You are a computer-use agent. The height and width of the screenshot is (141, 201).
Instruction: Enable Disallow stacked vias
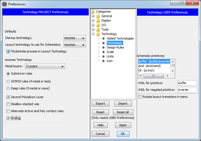tap(8, 104)
